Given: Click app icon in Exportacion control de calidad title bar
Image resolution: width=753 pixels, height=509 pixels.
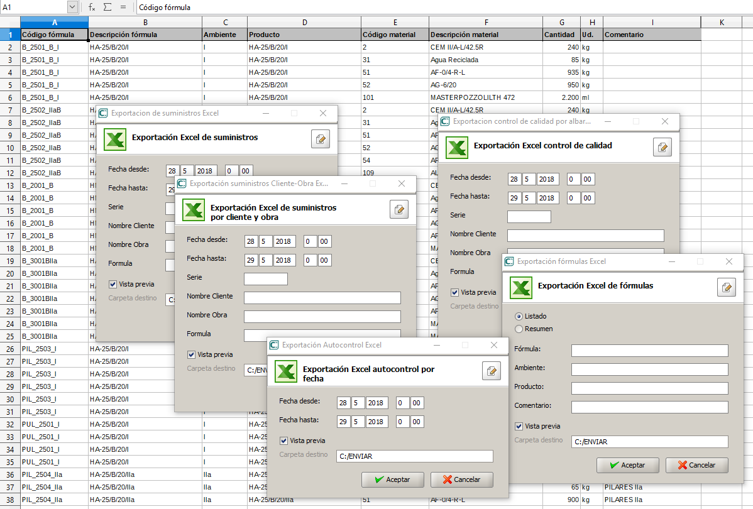Looking at the screenshot, I should (x=445, y=121).
